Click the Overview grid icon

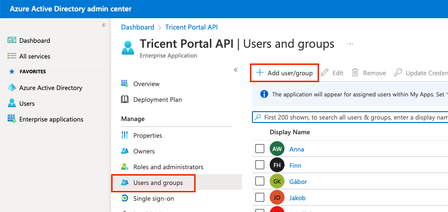click(x=124, y=84)
